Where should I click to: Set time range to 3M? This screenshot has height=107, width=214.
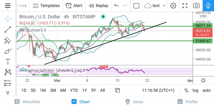tap(53, 90)
